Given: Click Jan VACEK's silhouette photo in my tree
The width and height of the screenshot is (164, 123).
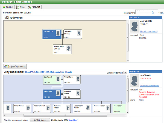Looking at the screenshot, I should point(58,33).
